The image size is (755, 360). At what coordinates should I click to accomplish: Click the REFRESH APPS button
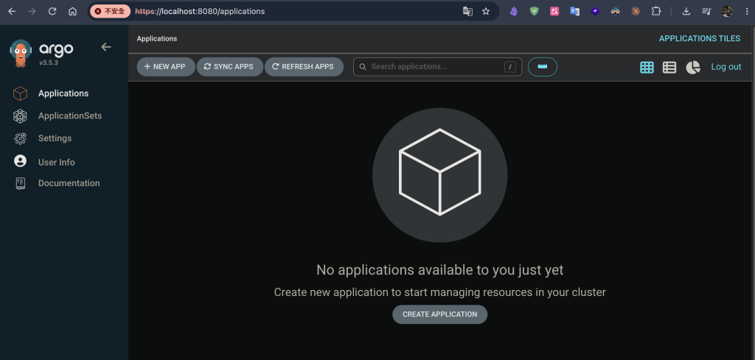[x=304, y=67]
